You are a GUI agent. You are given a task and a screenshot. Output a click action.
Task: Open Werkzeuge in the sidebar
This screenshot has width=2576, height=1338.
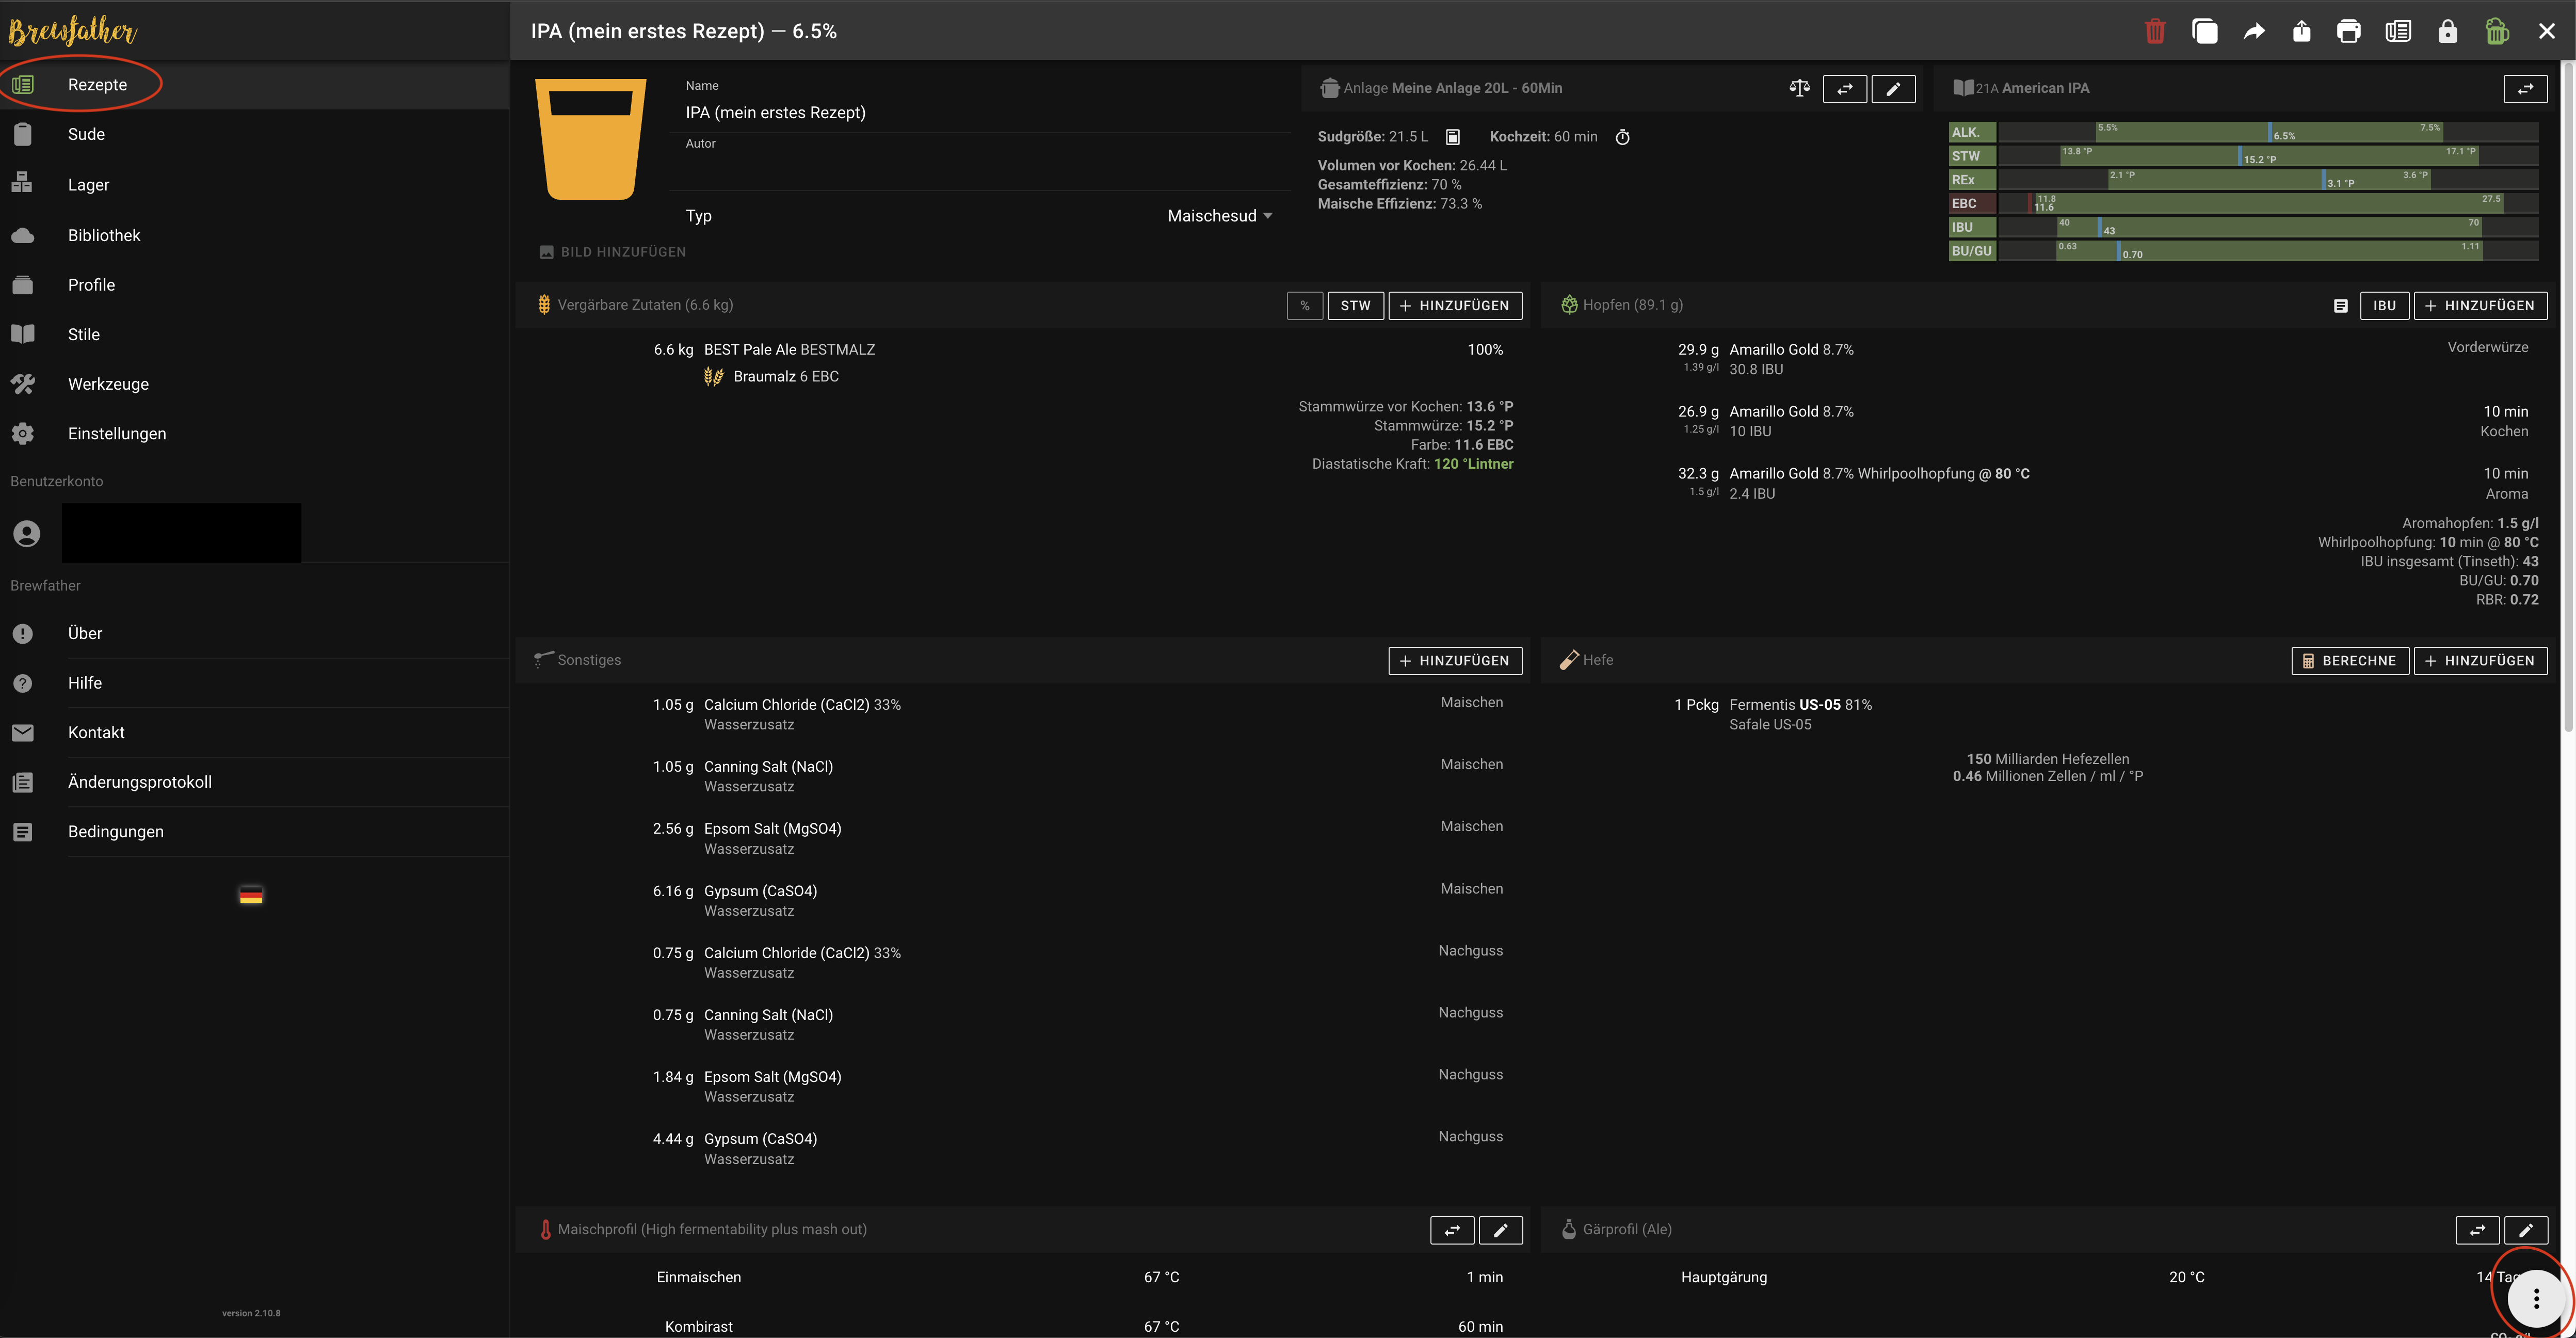(x=108, y=384)
